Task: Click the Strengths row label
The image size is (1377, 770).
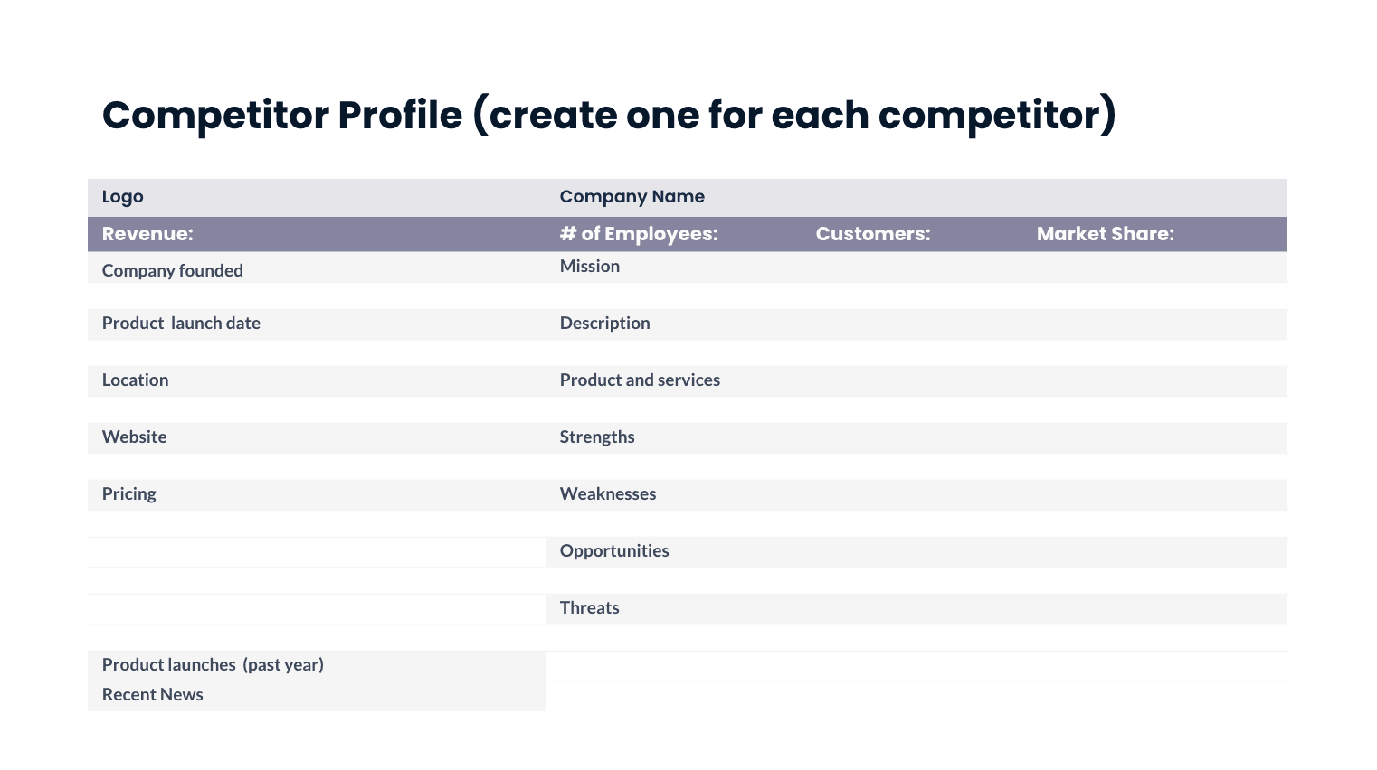Action: tap(597, 437)
